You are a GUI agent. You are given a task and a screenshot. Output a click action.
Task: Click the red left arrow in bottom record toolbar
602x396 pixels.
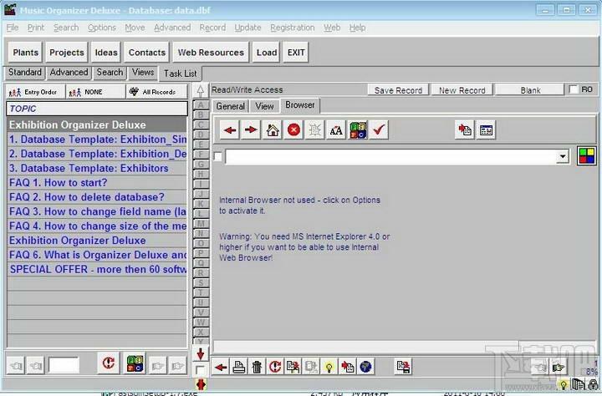[x=221, y=368]
